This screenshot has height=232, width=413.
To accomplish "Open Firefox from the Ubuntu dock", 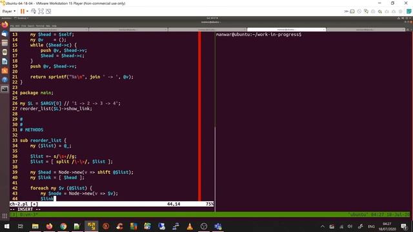I will tap(5, 24).
